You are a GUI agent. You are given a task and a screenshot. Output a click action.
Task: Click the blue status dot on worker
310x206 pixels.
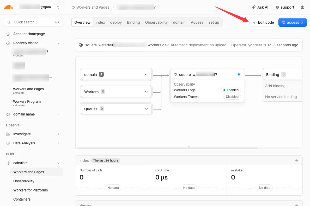tap(239, 74)
